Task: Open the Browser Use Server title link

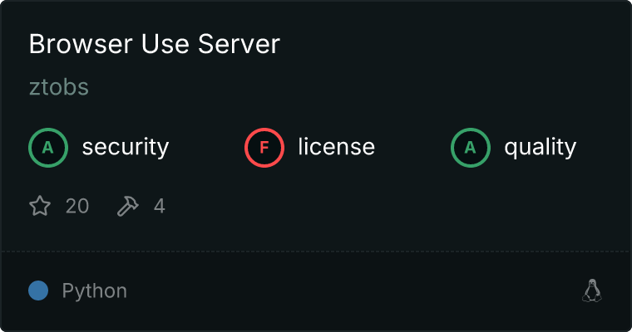Action: point(154,45)
